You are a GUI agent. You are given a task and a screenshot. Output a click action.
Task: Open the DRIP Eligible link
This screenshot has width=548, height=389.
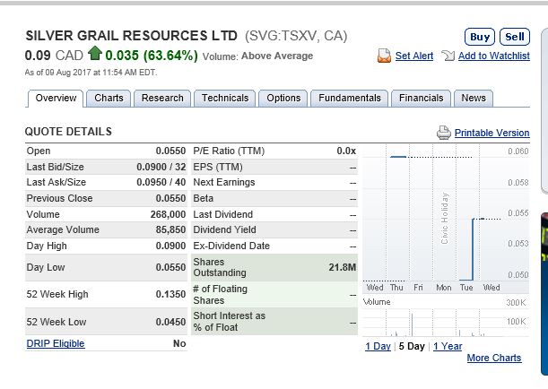coord(56,343)
